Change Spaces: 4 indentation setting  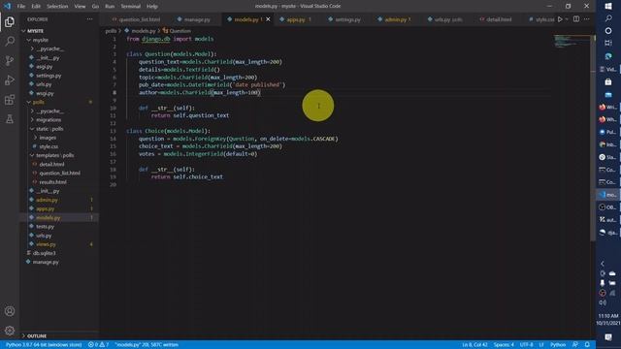pyautogui.click(x=504, y=345)
